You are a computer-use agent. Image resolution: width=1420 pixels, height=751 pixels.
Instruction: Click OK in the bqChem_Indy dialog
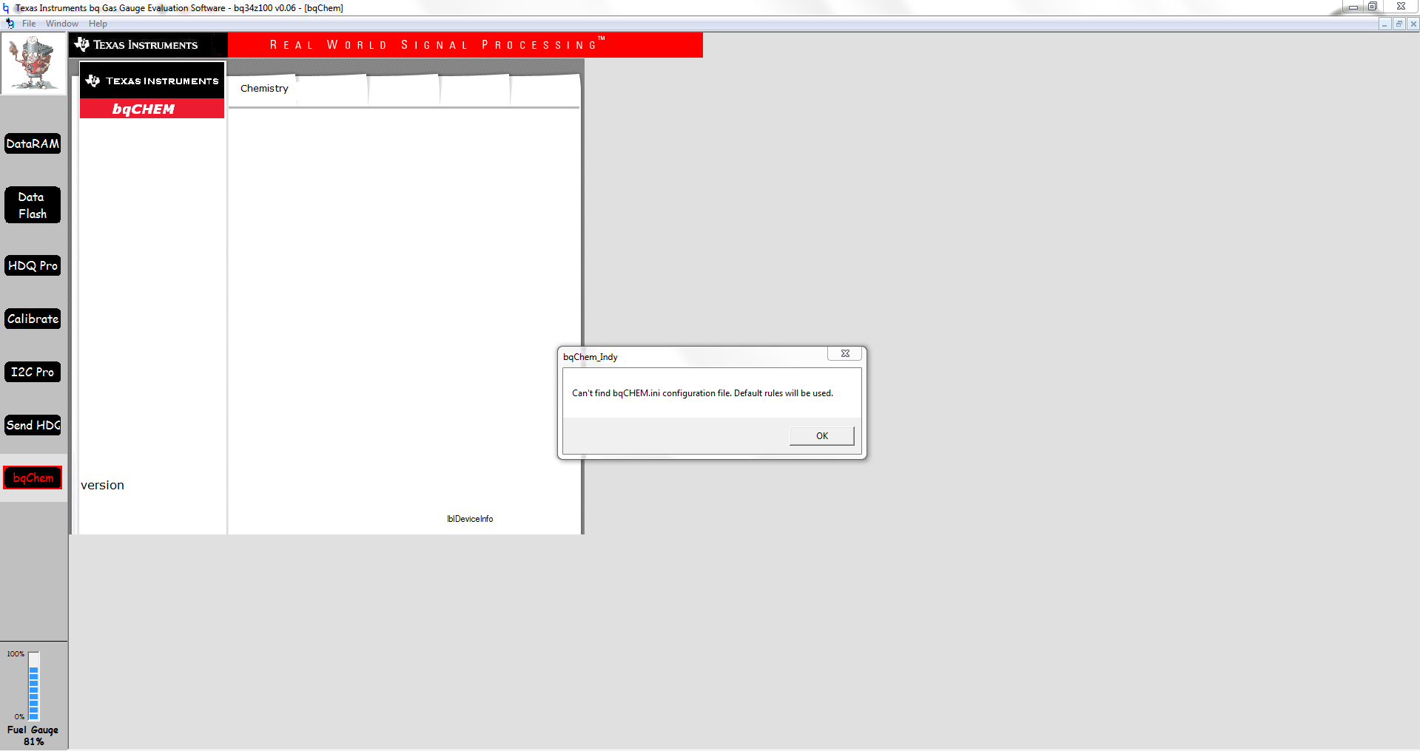coord(821,435)
